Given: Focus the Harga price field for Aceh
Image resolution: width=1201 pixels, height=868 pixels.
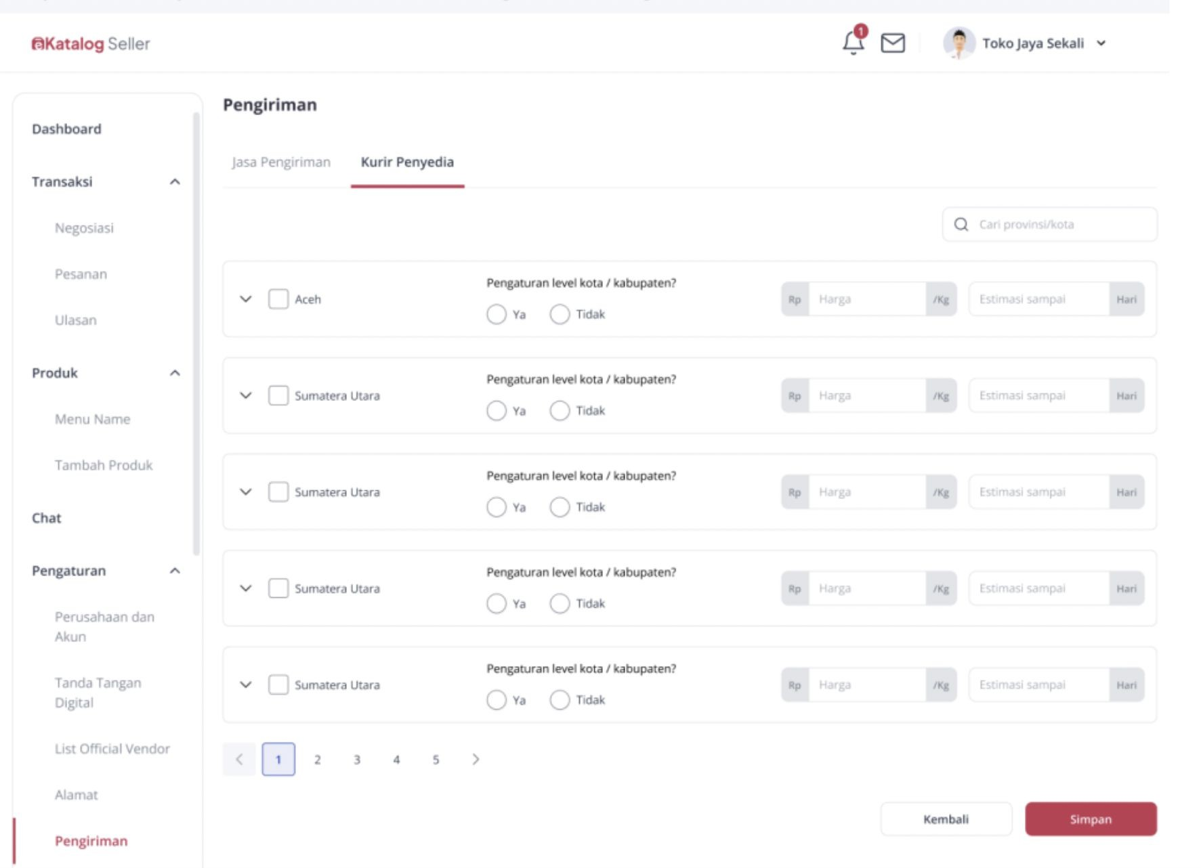Looking at the screenshot, I should click(x=867, y=299).
